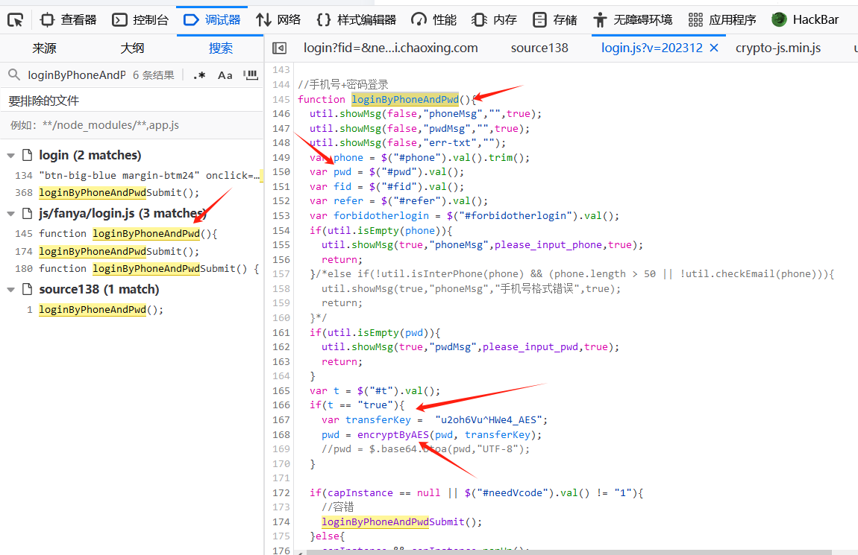Click encryptByAES call on line 168
Viewport: 858px width, 555px height.
[x=393, y=435]
